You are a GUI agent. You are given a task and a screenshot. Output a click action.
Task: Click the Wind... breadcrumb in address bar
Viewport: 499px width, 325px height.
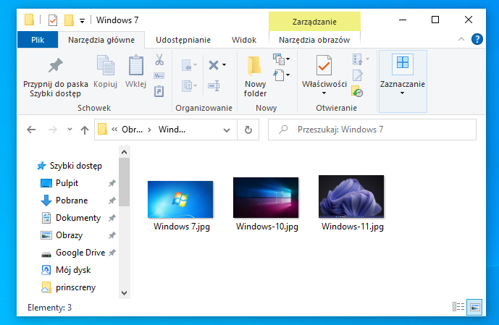172,130
